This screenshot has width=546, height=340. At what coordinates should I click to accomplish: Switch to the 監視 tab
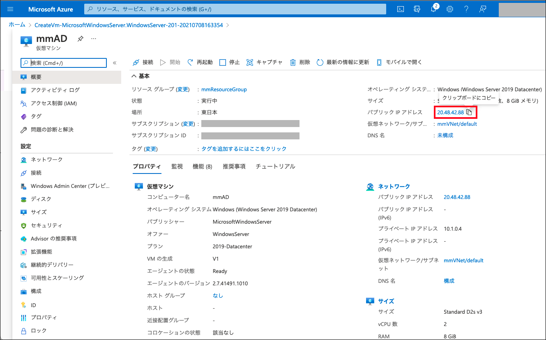coord(177,167)
